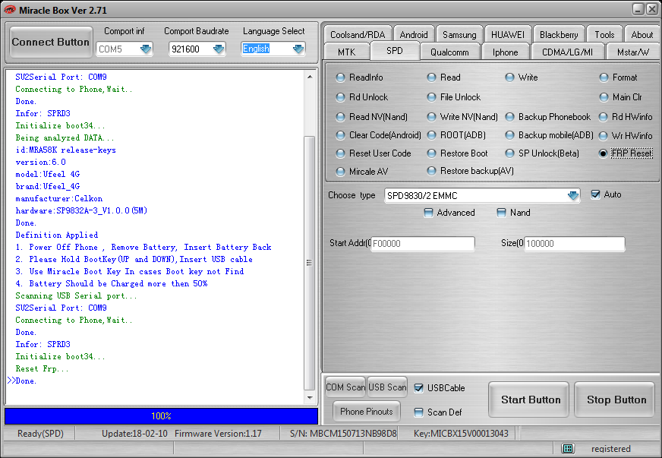This screenshot has height=458, width=662.
Task: Click the log scrollbar down arrow
Action: click(x=310, y=397)
